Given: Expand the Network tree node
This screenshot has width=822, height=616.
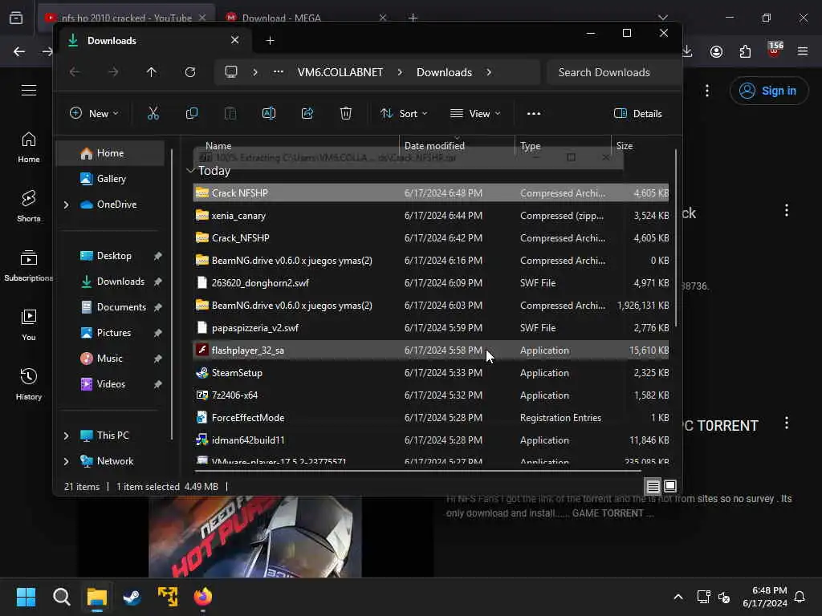Looking at the screenshot, I should 66,461.
